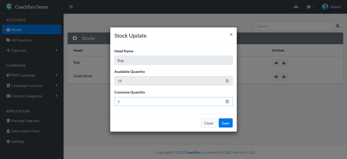Click the Package Upgrade chip icon

[x=8, y=121]
